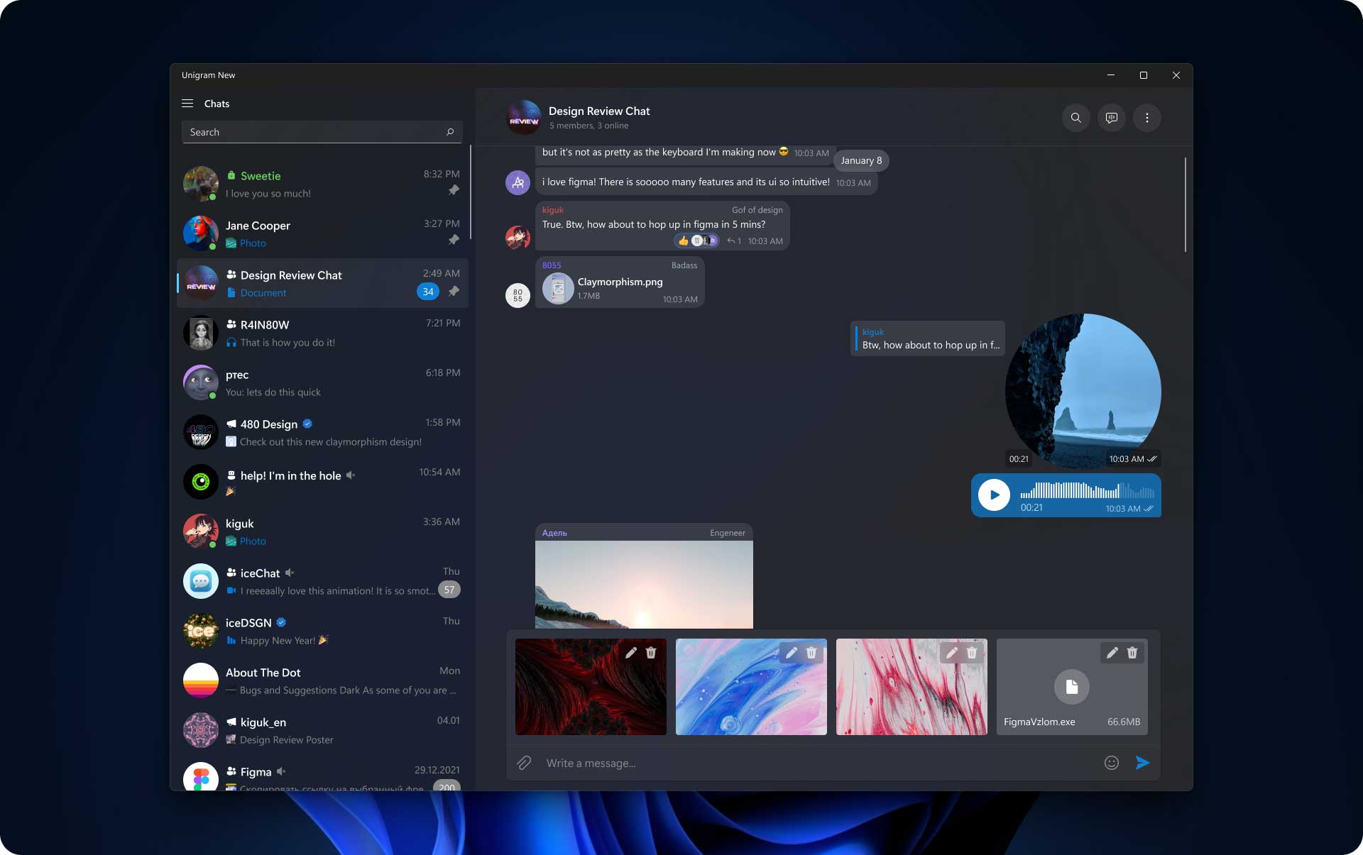Click the sidebar Search input field
This screenshot has width=1363, height=855.
(322, 132)
